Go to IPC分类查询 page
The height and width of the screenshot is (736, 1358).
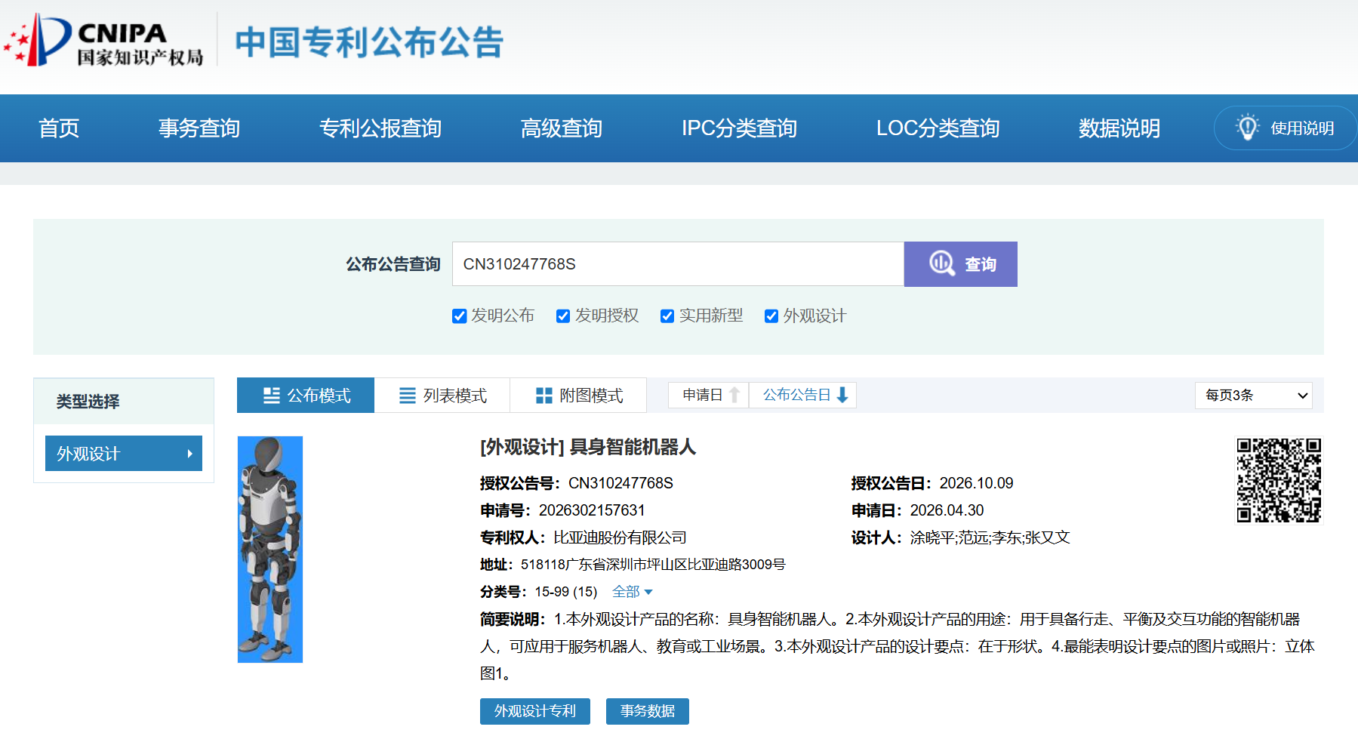(x=739, y=128)
